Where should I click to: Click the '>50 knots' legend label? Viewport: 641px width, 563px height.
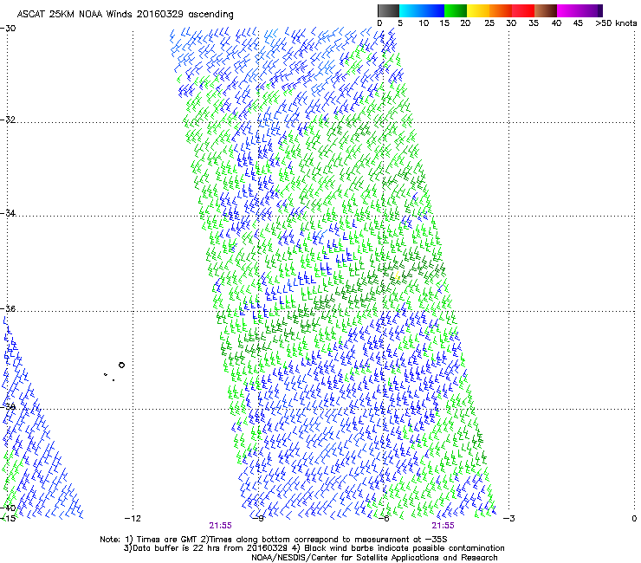616,23
